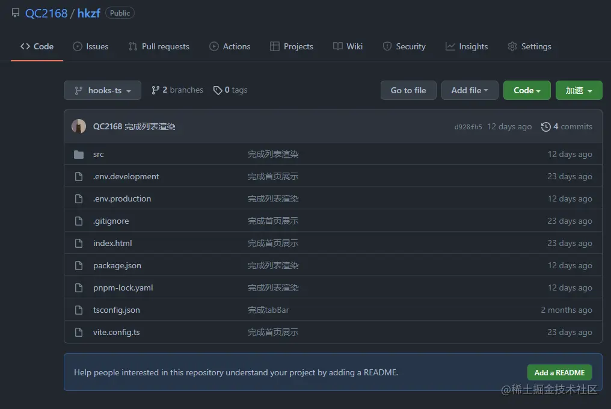Image resolution: width=611 pixels, height=409 pixels.
Task: Open the tsconfig.json file
Action: click(117, 310)
